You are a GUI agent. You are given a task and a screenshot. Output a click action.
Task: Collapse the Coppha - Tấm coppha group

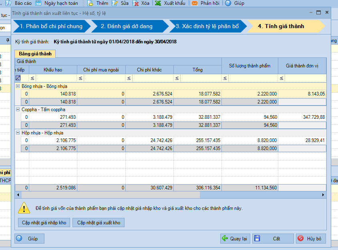click(x=18, y=110)
